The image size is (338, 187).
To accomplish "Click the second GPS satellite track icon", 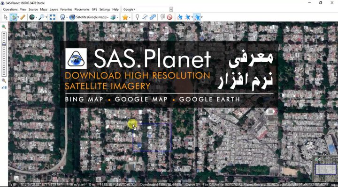I will [187, 17].
